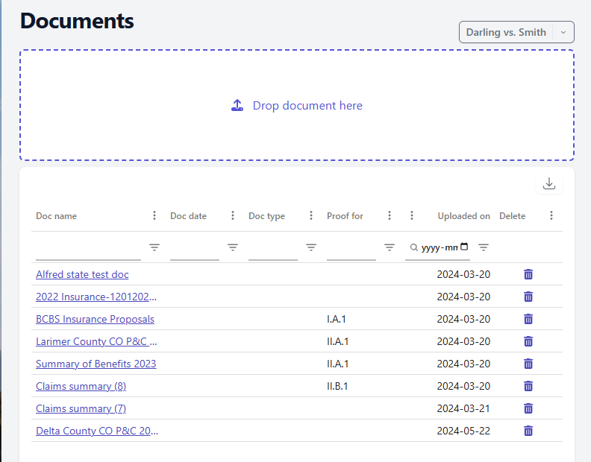Click the Uploaded on date filter field
This screenshot has width=591, height=462.
coord(439,247)
